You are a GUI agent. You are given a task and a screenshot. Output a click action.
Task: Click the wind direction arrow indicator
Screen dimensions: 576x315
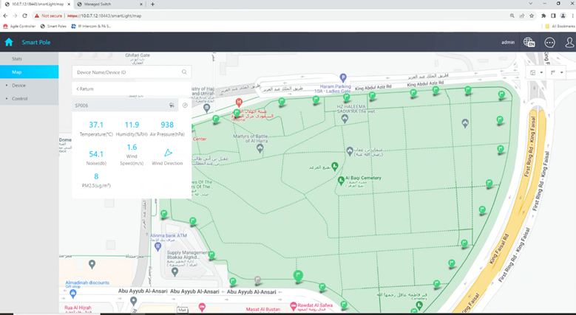168,151
